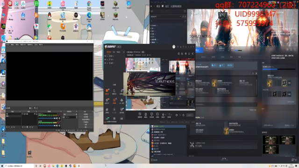Open transition properties gear in OBS

[x=76, y=114]
